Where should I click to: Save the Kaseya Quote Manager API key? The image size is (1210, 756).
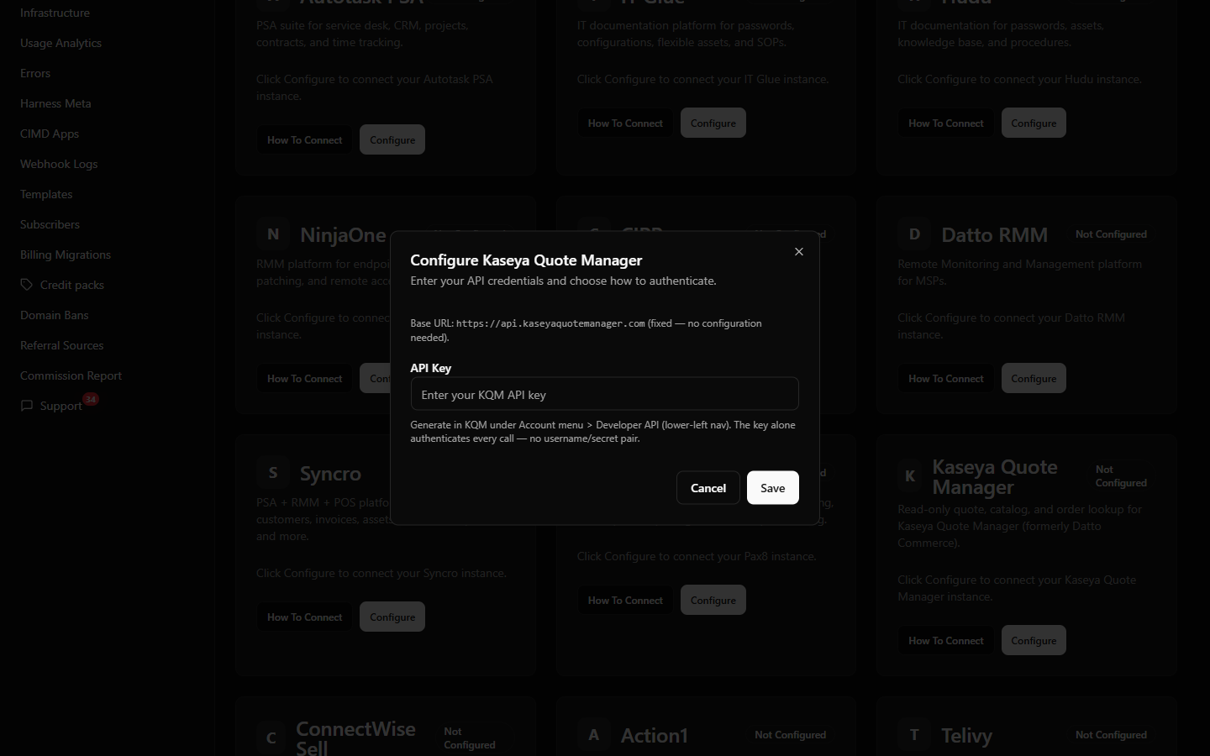point(772,488)
